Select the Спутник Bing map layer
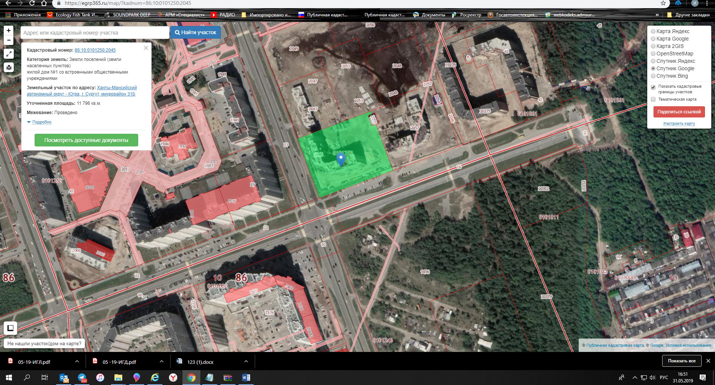Viewport: 715px width, 385px height. pyautogui.click(x=653, y=76)
